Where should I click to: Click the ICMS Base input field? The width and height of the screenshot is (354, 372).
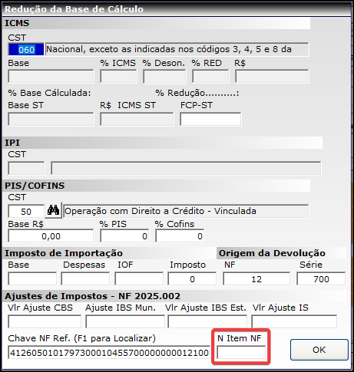[51, 76]
